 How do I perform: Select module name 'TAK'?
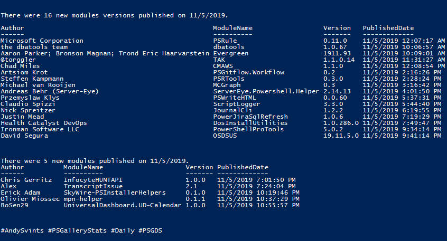point(219,60)
